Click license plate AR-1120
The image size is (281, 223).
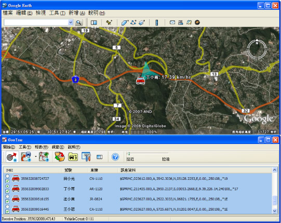click(96, 189)
